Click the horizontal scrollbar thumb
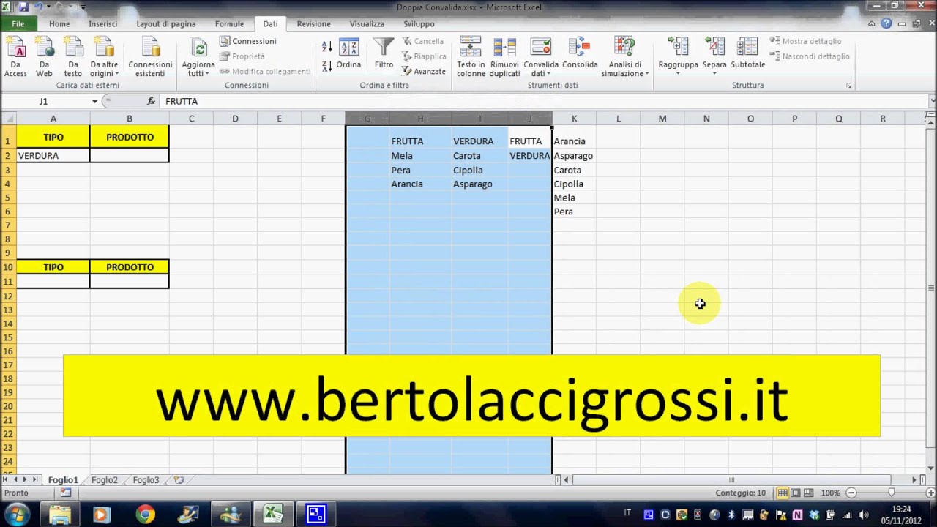 pyautogui.click(x=731, y=480)
